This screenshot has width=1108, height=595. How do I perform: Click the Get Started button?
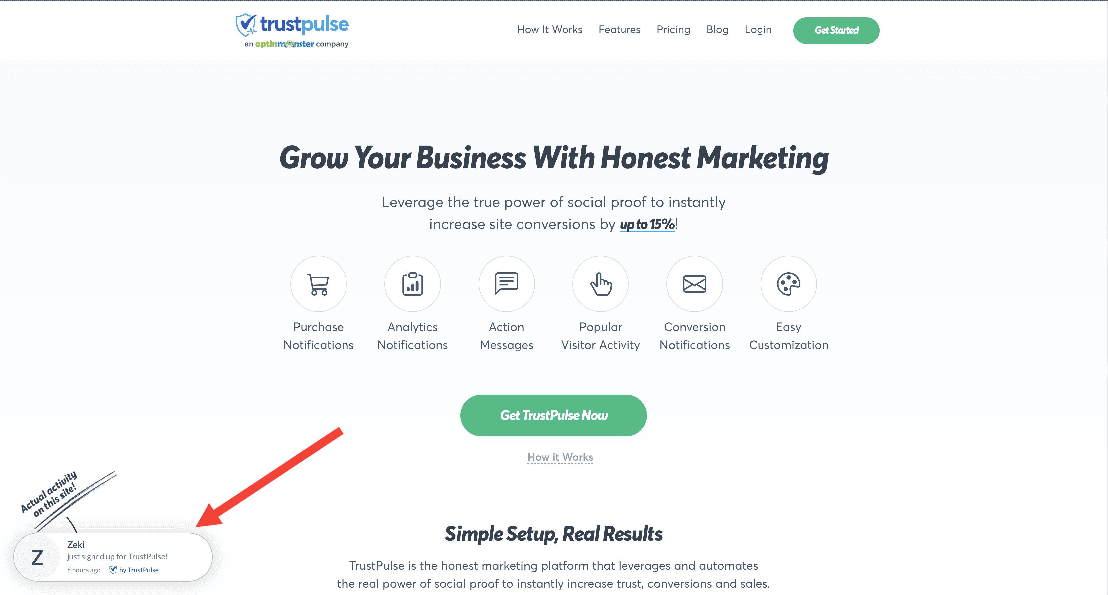pos(835,29)
